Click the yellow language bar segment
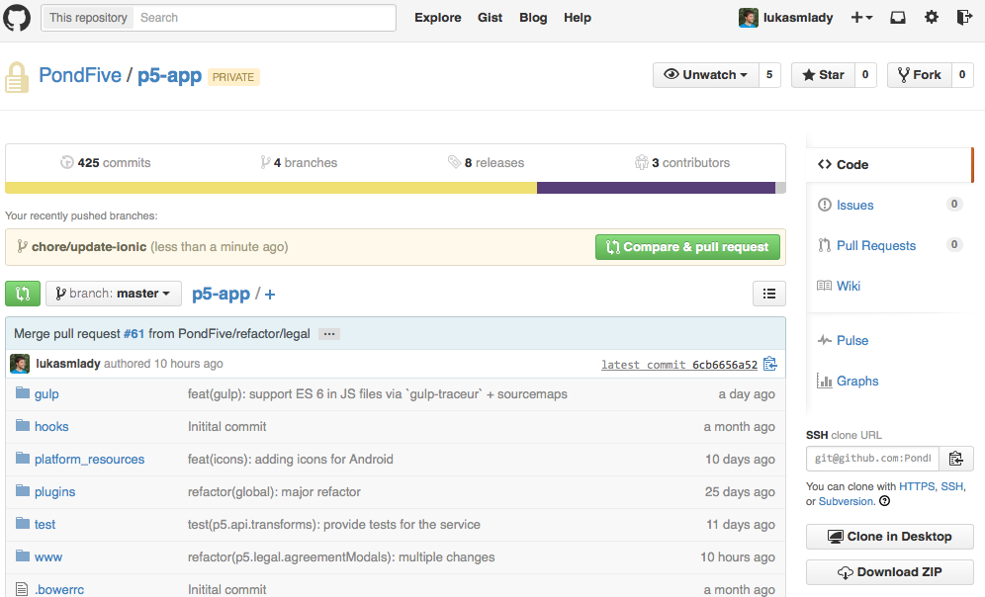 coord(271,188)
